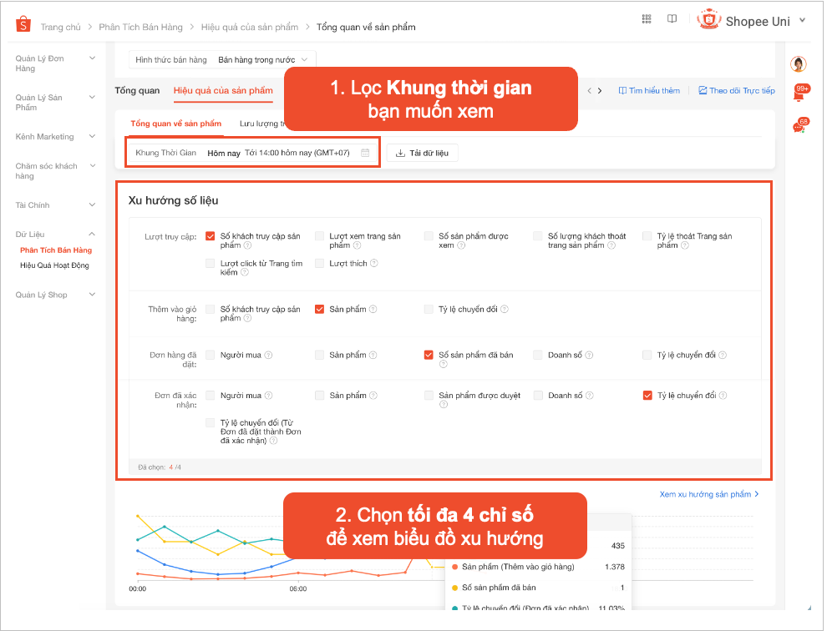Click help icon beside Đơn đã xác nhận Người mua
The width and height of the screenshot is (827, 631).
click(268, 396)
